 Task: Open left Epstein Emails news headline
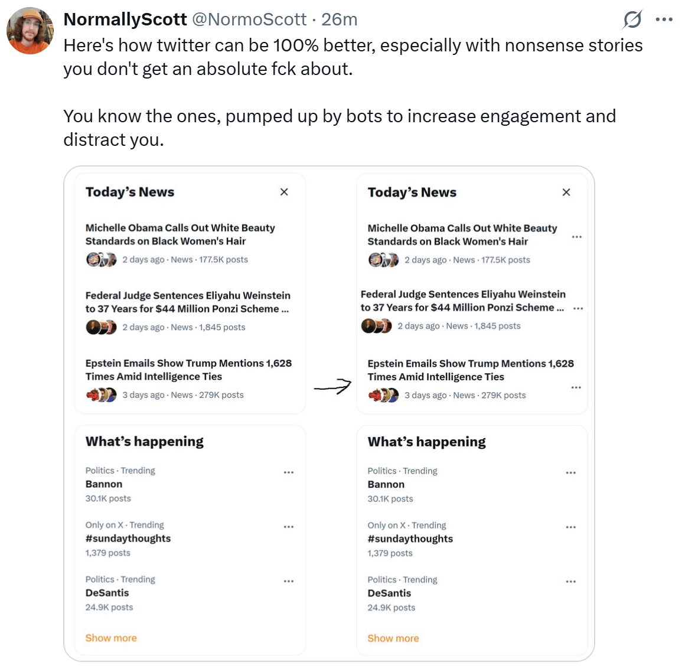(x=188, y=370)
